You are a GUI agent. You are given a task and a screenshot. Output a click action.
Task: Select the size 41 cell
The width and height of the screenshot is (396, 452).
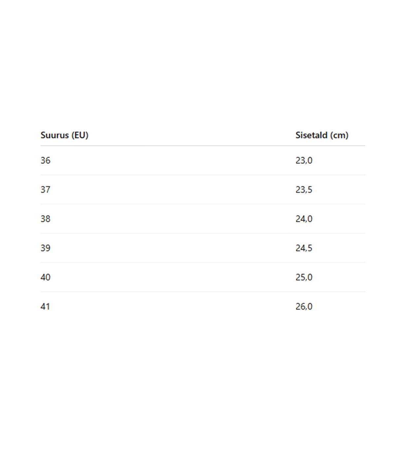pos(45,307)
